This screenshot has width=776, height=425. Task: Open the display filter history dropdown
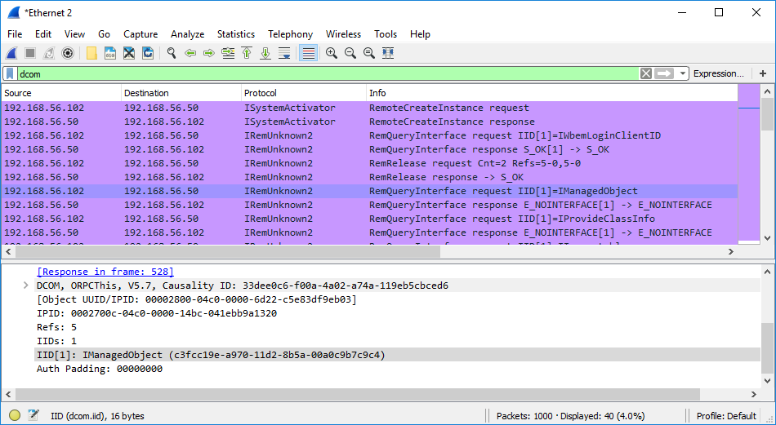[x=683, y=73]
